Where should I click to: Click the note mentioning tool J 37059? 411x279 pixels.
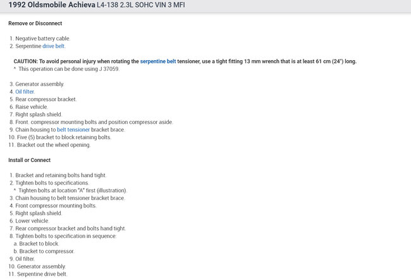coord(69,69)
